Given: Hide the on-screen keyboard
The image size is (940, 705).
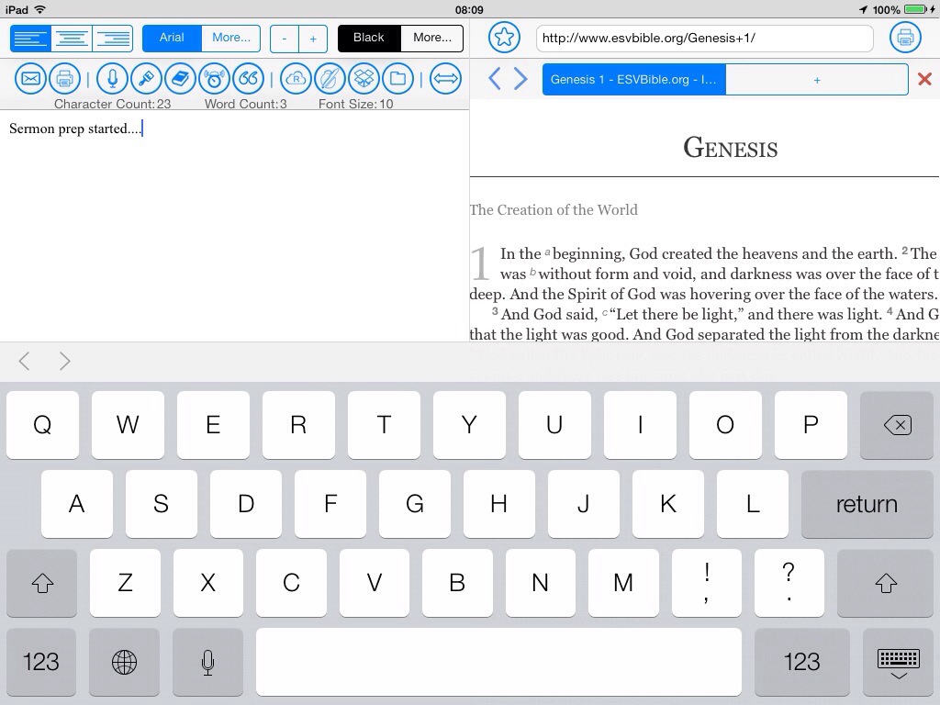Looking at the screenshot, I should point(898,662).
